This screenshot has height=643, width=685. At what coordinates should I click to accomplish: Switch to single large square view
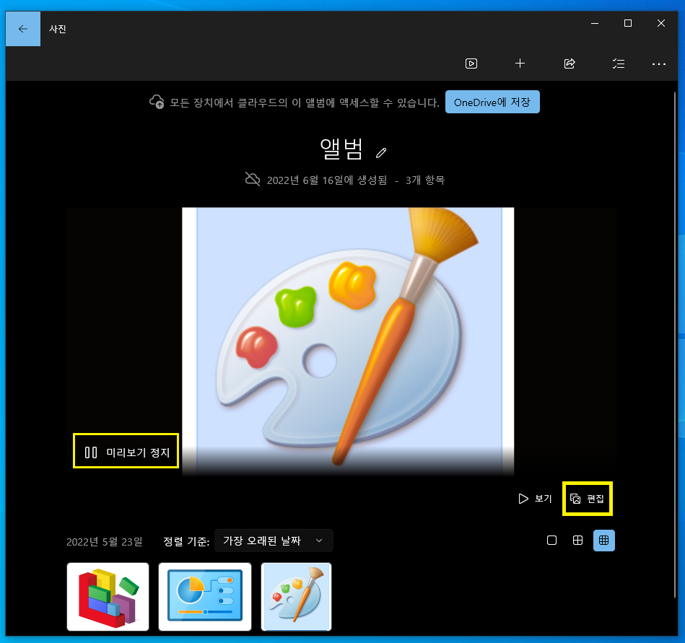point(551,541)
